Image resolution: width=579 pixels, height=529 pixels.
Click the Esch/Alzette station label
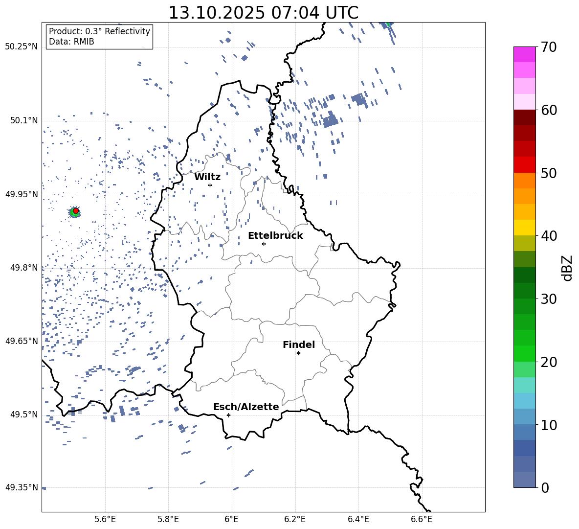point(246,407)
